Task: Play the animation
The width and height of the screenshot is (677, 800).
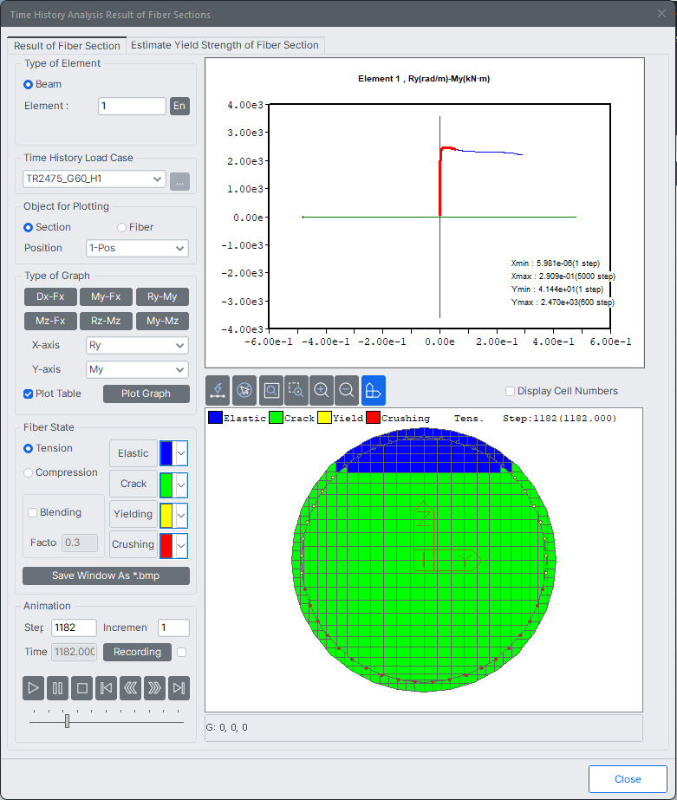Action: coord(33,688)
